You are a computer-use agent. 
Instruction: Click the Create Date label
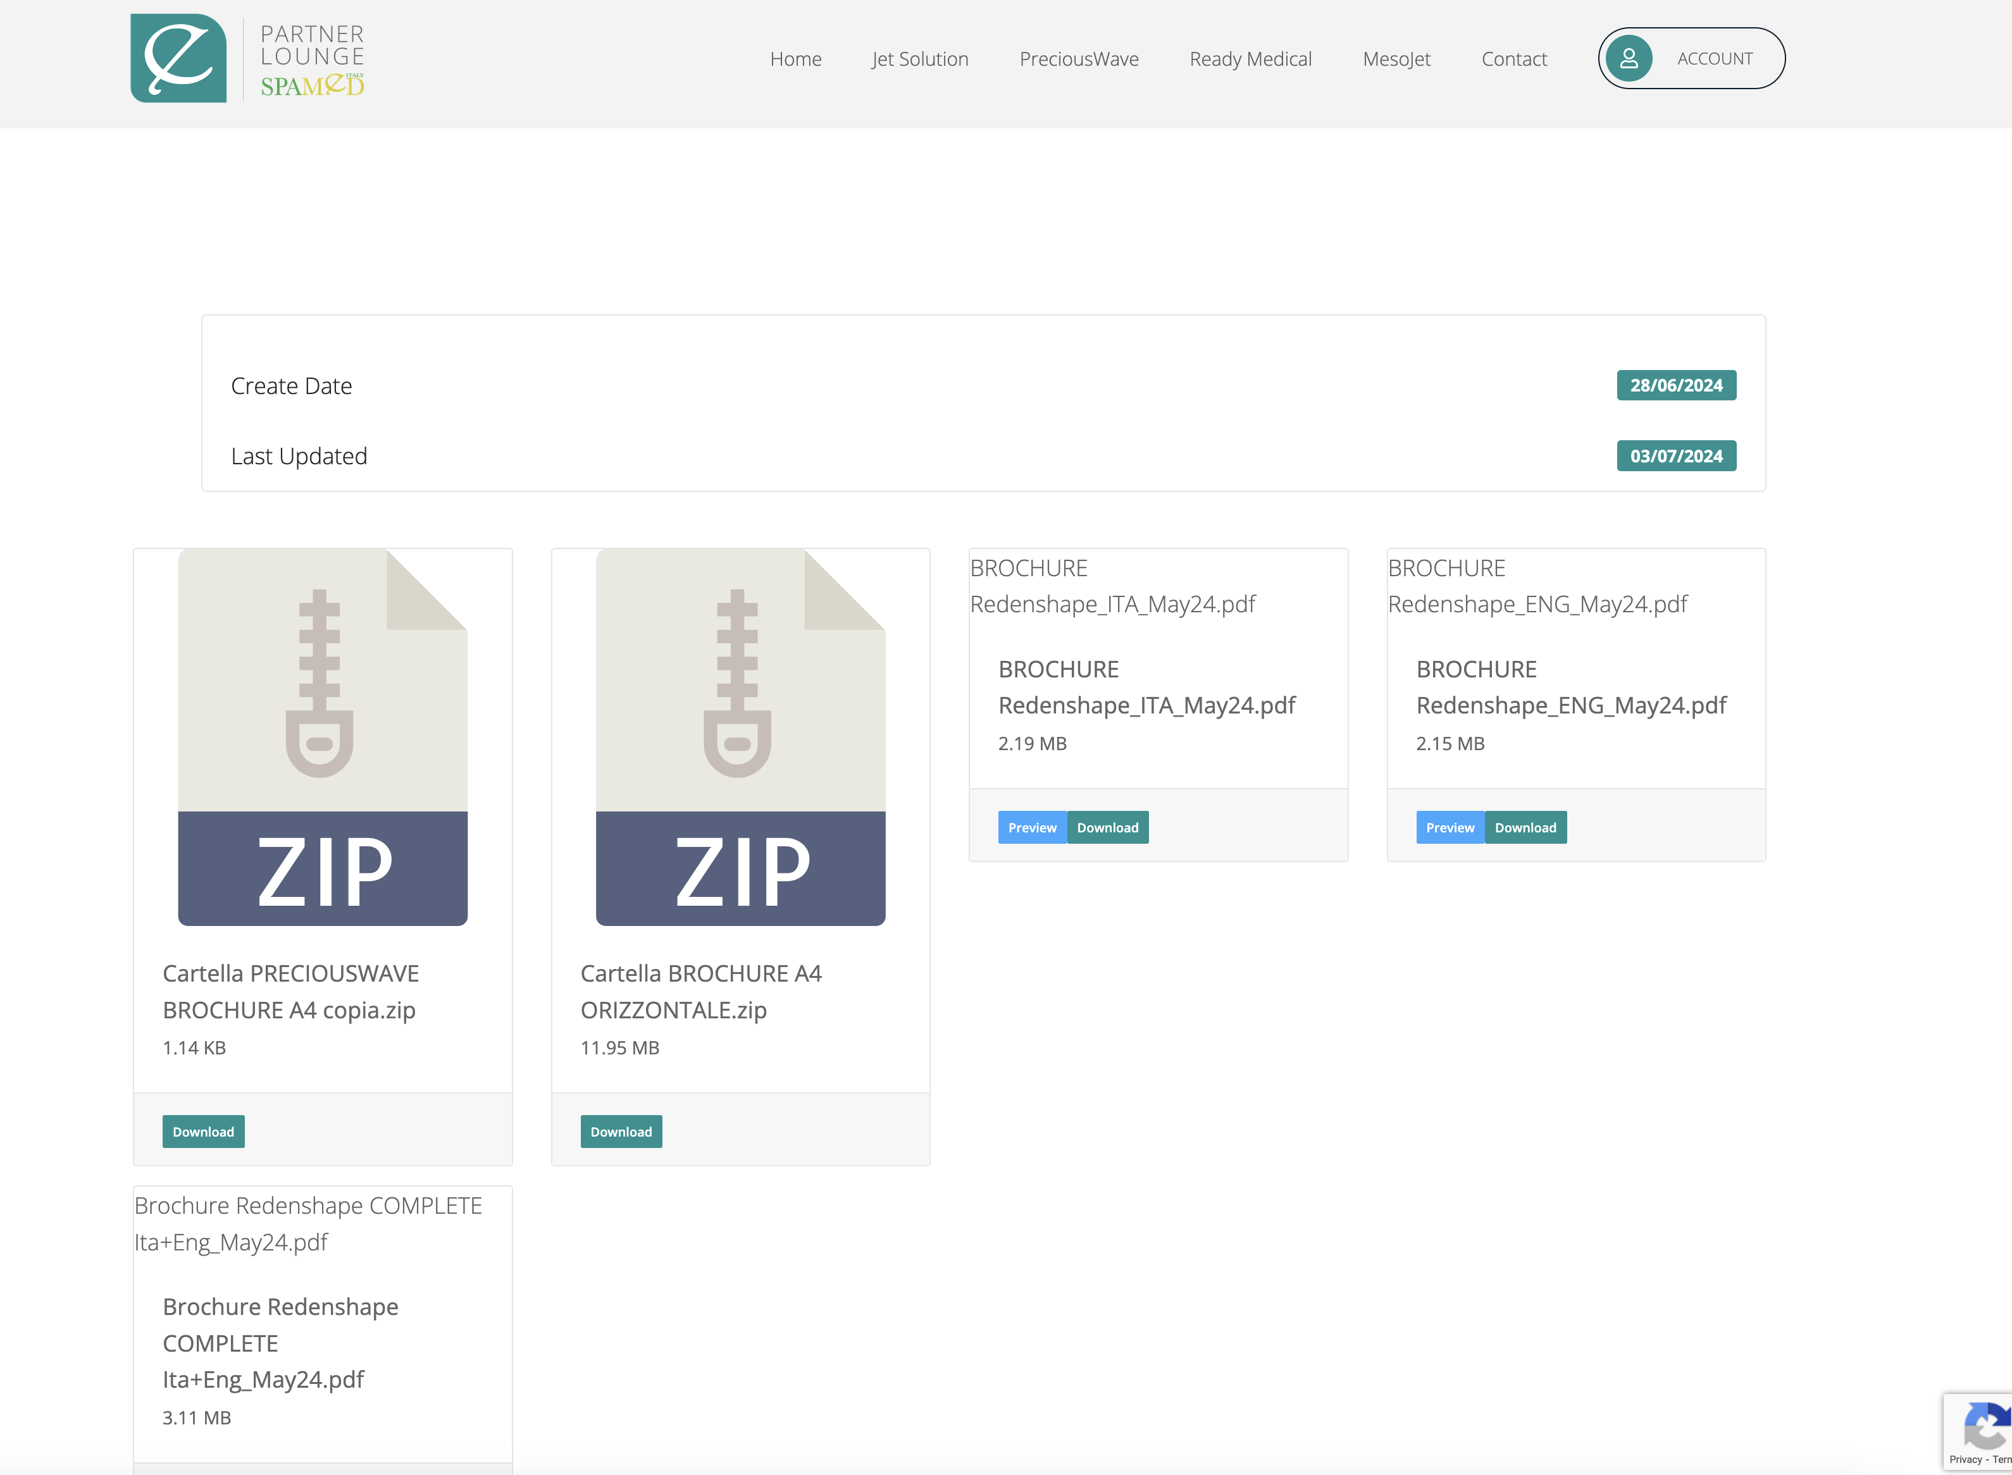(291, 386)
